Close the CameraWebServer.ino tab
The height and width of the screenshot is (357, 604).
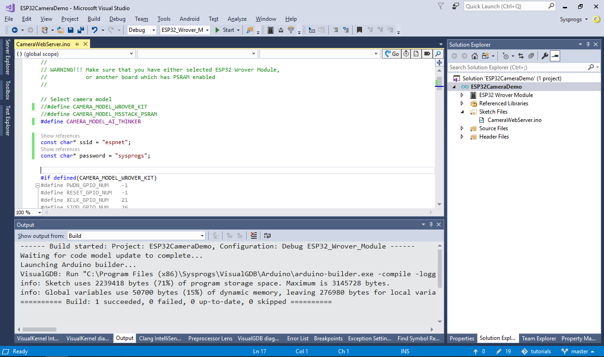point(85,44)
